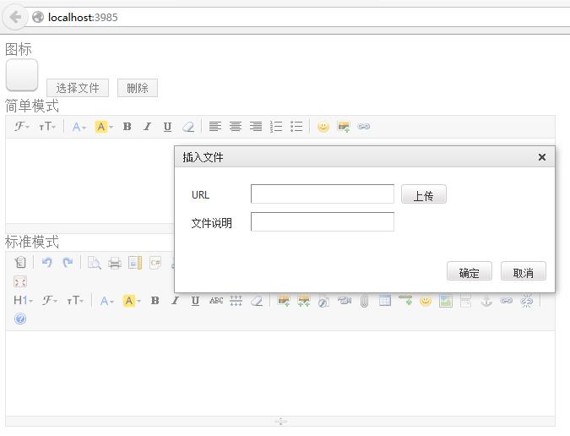Open font family dropdown in standard editor

50,300
